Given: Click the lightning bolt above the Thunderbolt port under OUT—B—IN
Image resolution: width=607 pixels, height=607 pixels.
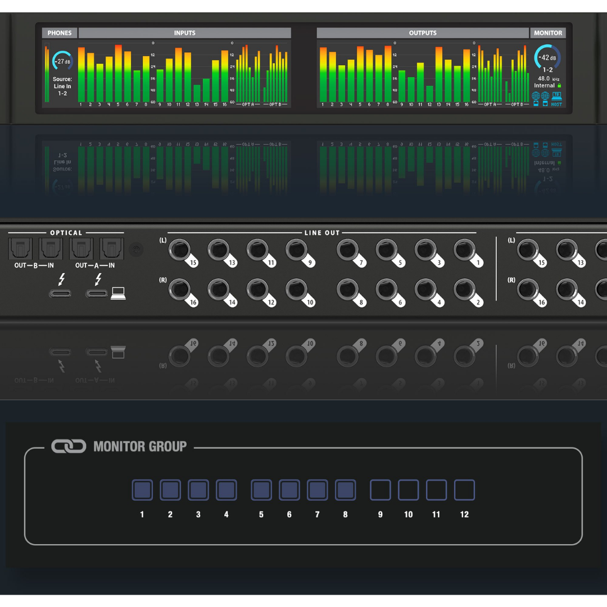Looking at the screenshot, I should coord(61,279).
